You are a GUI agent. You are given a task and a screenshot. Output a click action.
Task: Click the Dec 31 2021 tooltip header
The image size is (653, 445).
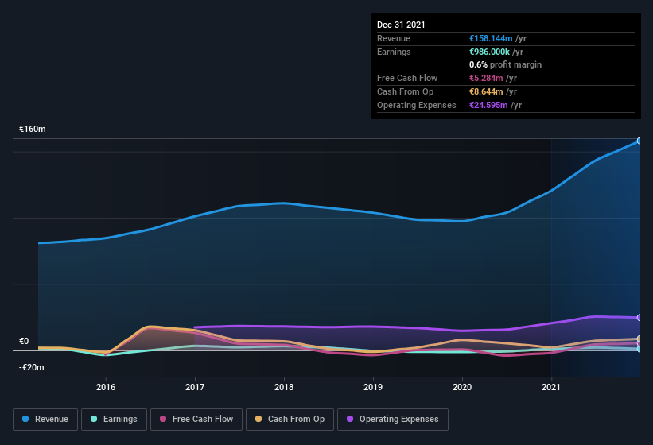click(401, 25)
